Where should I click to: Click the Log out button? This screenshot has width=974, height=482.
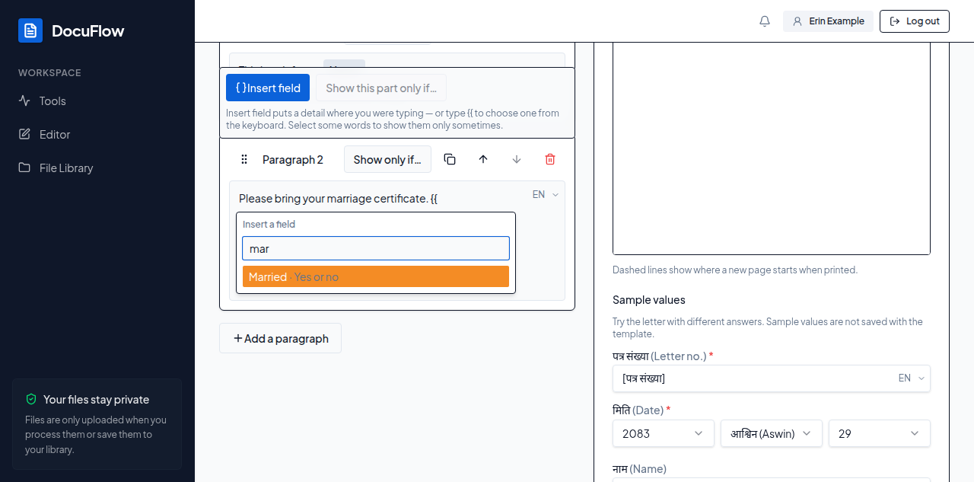click(x=915, y=21)
